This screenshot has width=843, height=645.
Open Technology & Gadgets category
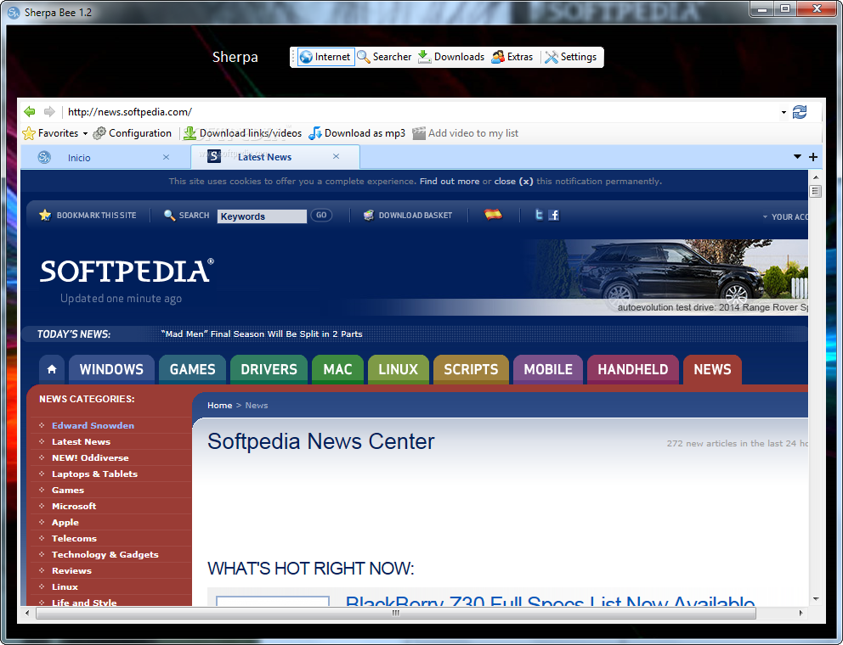105,554
